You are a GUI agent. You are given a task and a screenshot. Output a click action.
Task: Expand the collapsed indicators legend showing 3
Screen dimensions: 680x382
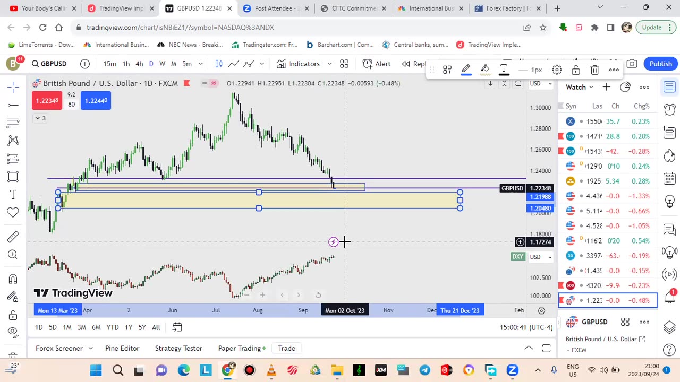[40, 118]
